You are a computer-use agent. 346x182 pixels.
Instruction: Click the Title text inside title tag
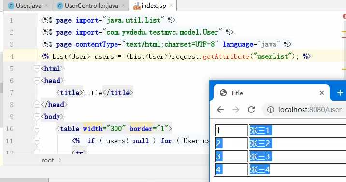coord(92,93)
